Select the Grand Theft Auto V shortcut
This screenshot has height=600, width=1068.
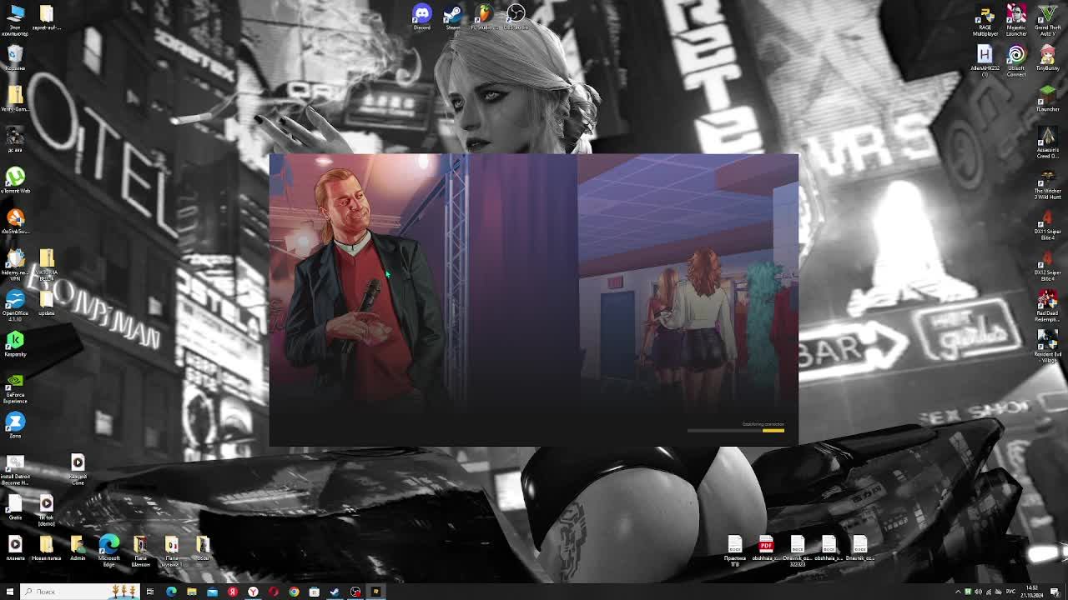tap(1048, 21)
